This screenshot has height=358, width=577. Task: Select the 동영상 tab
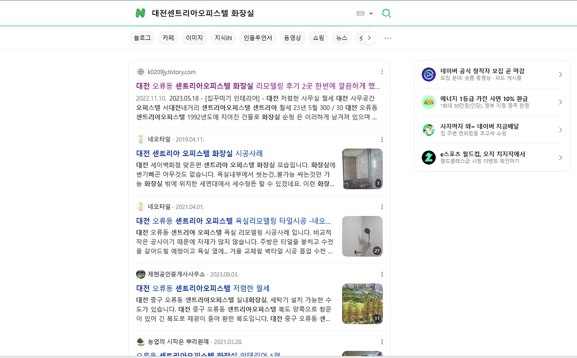pyautogui.click(x=293, y=38)
